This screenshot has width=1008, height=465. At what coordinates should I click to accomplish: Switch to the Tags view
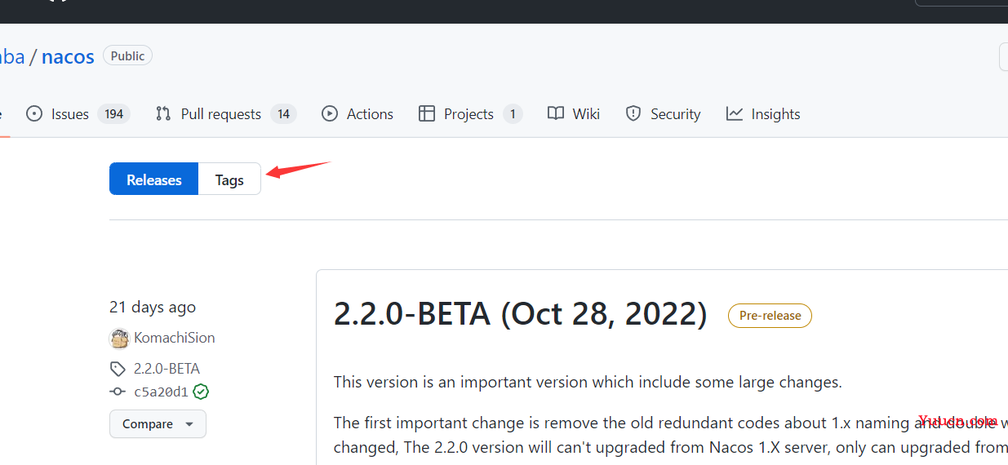229,179
